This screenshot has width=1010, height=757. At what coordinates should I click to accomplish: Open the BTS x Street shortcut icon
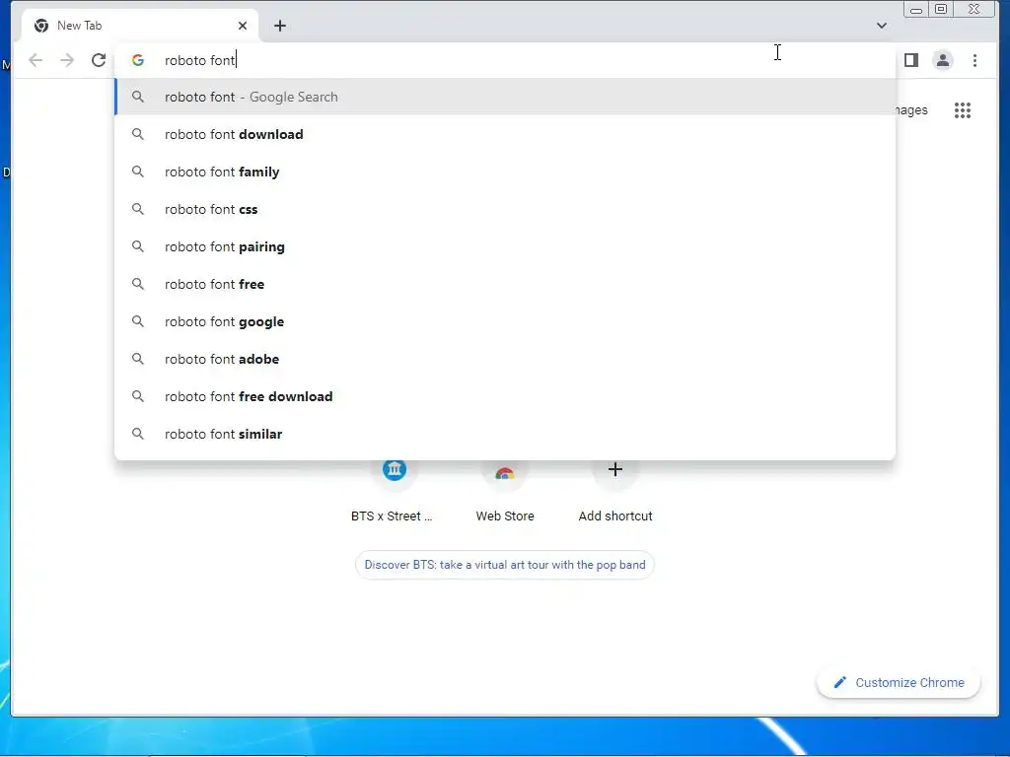395,470
